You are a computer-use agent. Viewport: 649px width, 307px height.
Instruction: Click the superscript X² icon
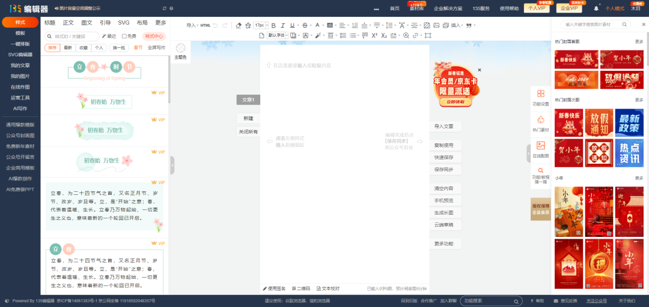374,36
